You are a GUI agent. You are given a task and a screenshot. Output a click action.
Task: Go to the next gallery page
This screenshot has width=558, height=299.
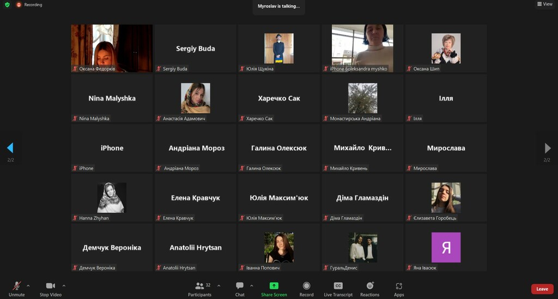[548, 148]
